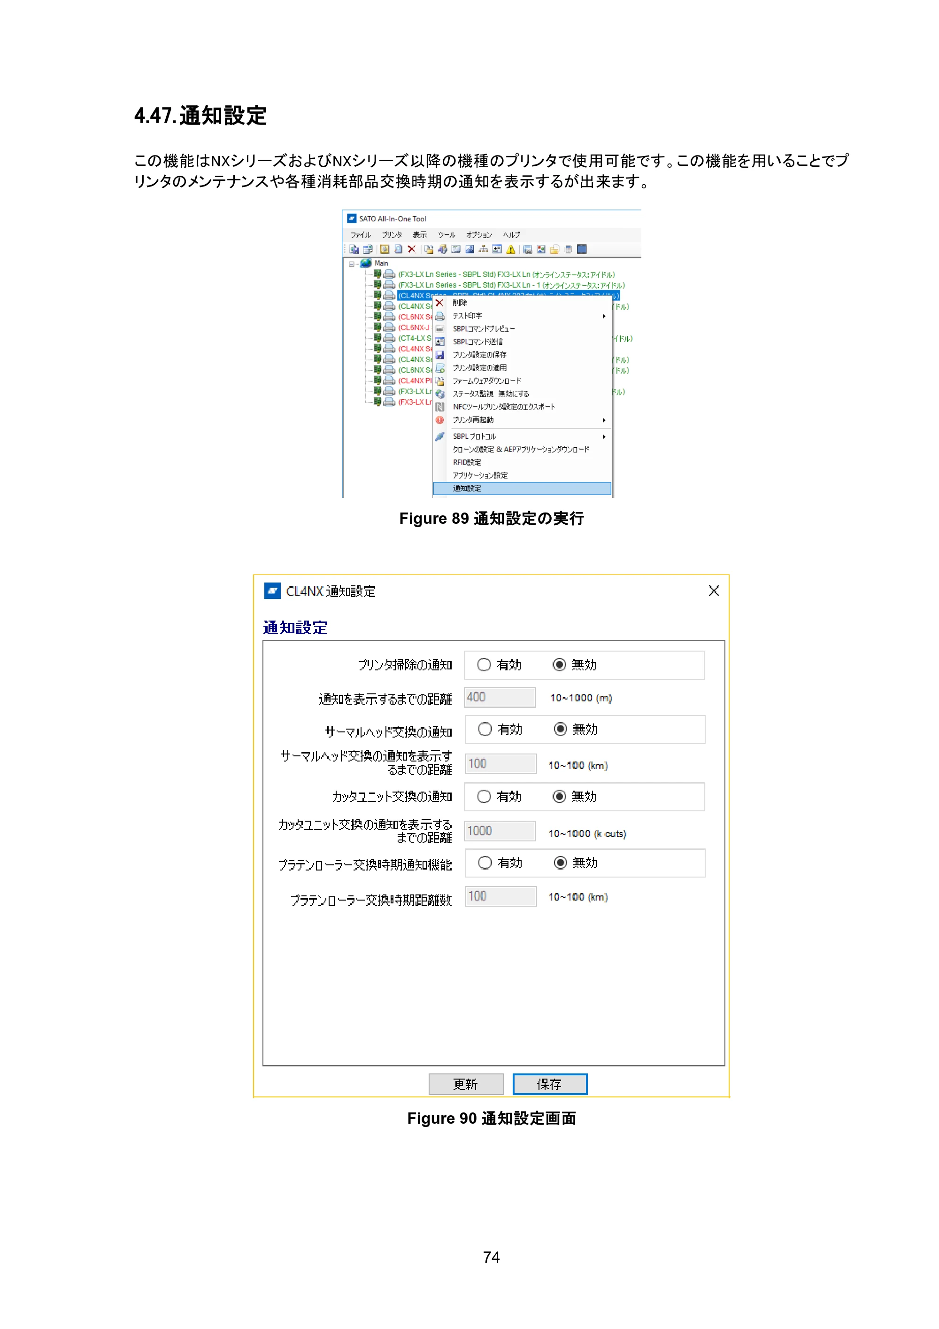This screenshot has width=939, height=1329.
Task: Click the プラテンローラー交換時期距離数 field
Action: [501, 897]
